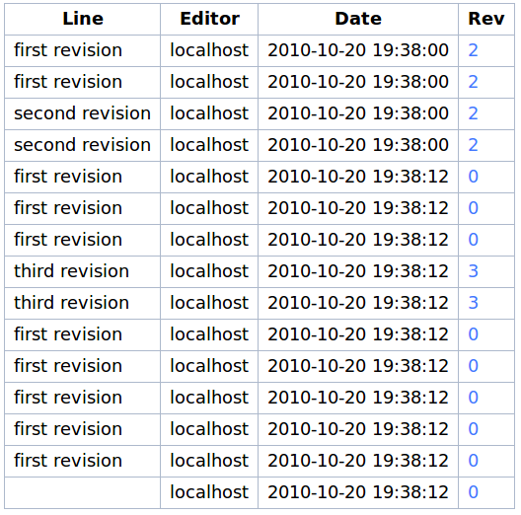Click the date in the upper third revision row
Screen dimensions: 521x515
click(x=358, y=271)
